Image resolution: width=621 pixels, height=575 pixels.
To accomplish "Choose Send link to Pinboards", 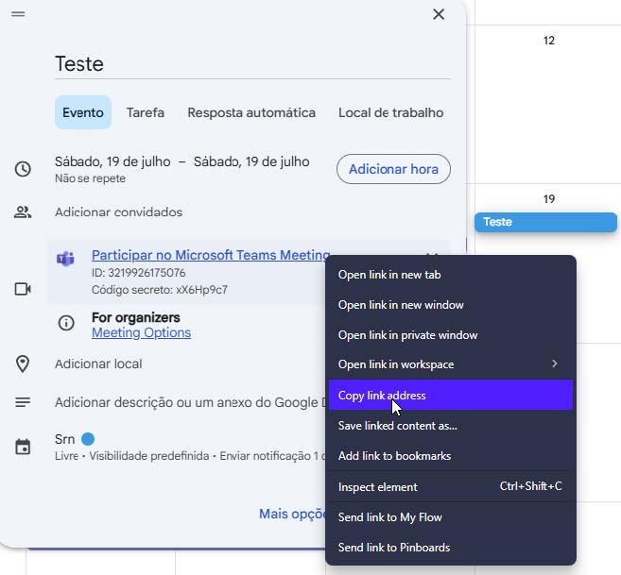I will (x=451, y=548).
